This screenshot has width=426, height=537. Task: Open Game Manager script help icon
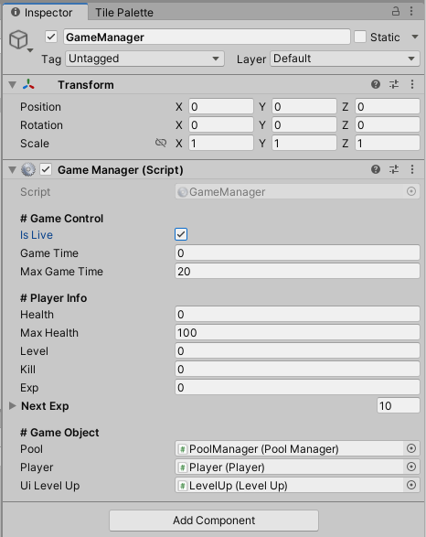click(376, 169)
